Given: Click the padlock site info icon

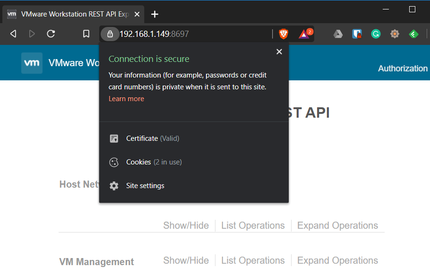Looking at the screenshot, I should pyautogui.click(x=110, y=34).
